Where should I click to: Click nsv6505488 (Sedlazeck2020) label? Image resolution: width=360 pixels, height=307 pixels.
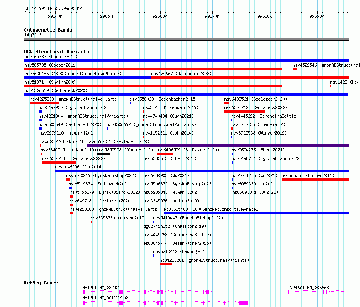74,158
